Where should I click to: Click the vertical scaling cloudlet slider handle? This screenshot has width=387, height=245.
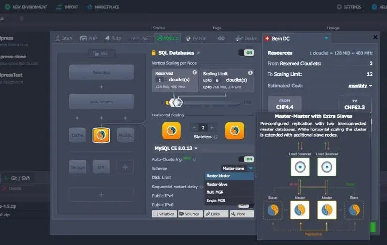pos(177,102)
